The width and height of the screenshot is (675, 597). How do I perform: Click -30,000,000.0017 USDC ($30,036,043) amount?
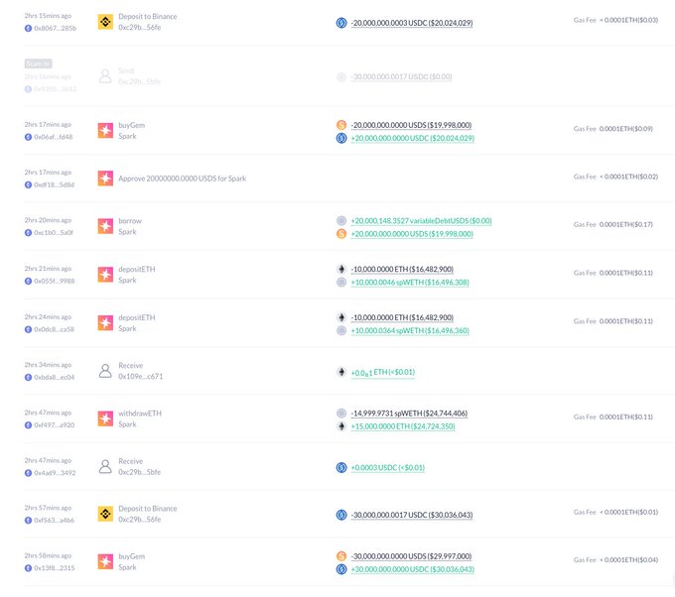pyautogui.click(x=412, y=515)
